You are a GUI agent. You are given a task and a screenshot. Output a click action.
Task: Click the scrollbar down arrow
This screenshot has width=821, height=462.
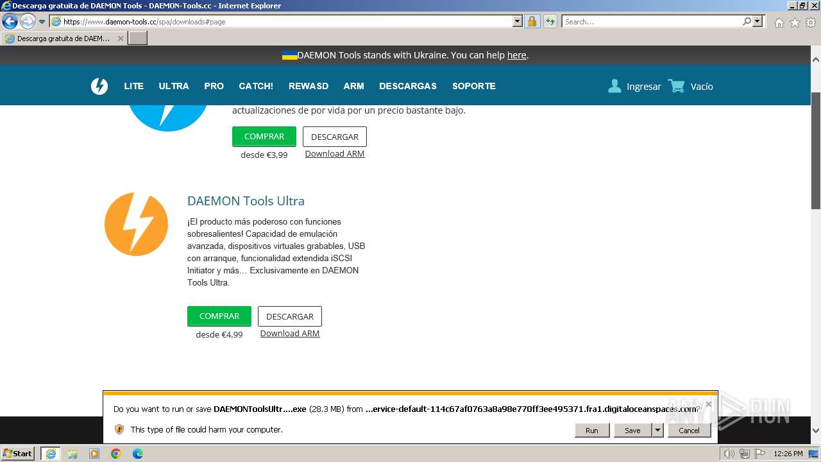coord(816,431)
